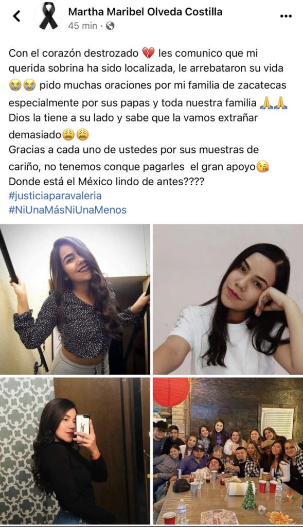Open the #NiUnaMásNiUnaMenos hashtag
Viewport: 303px width, 527px height.
point(67,210)
